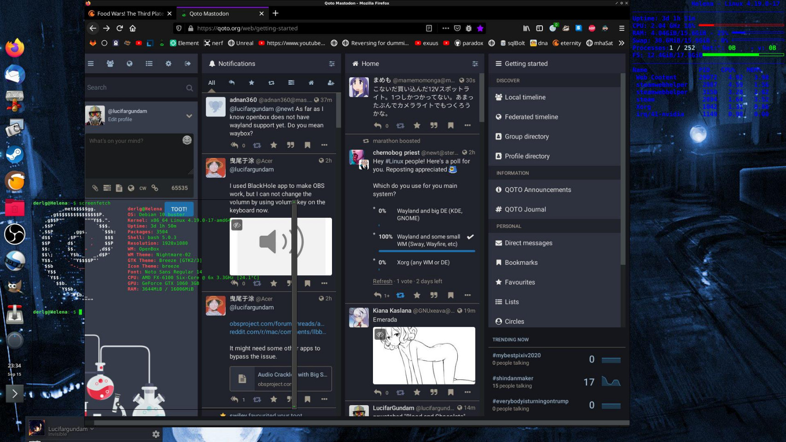This screenshot has width=786, height=442.
Task: Open preferences gear in Mastodon navigation bar
Action: click(169, 64)
